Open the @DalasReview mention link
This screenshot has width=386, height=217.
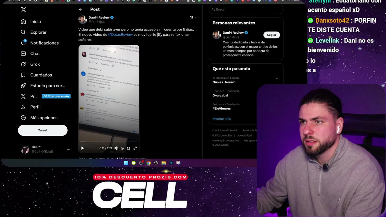click(120, 35)
